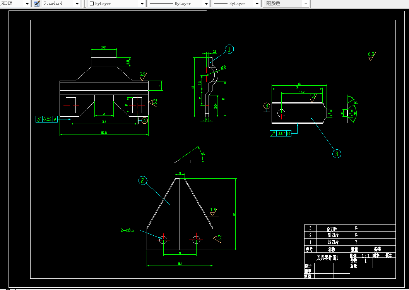Open the GBDIM dimension style dropdown
Screen dimensions: 409x290
(x=27, y=3)
